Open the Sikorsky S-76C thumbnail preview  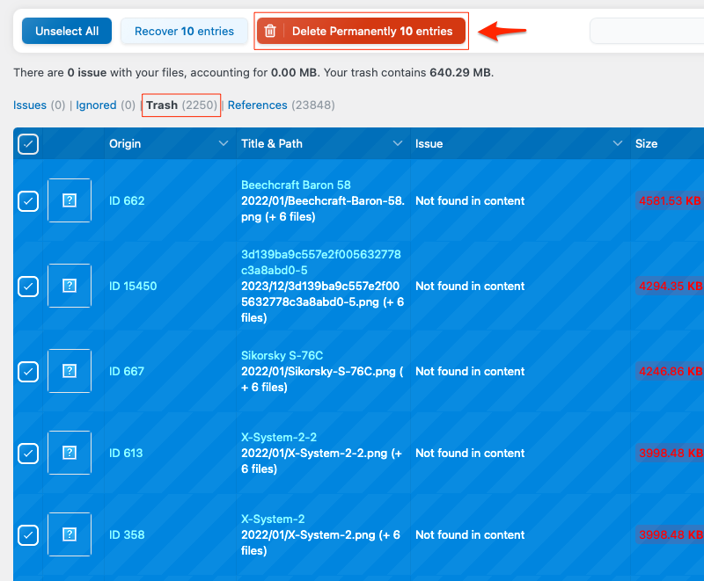coord(70,371)
